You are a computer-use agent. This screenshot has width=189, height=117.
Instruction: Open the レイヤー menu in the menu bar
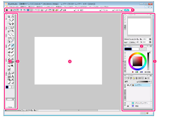[49, 7]
